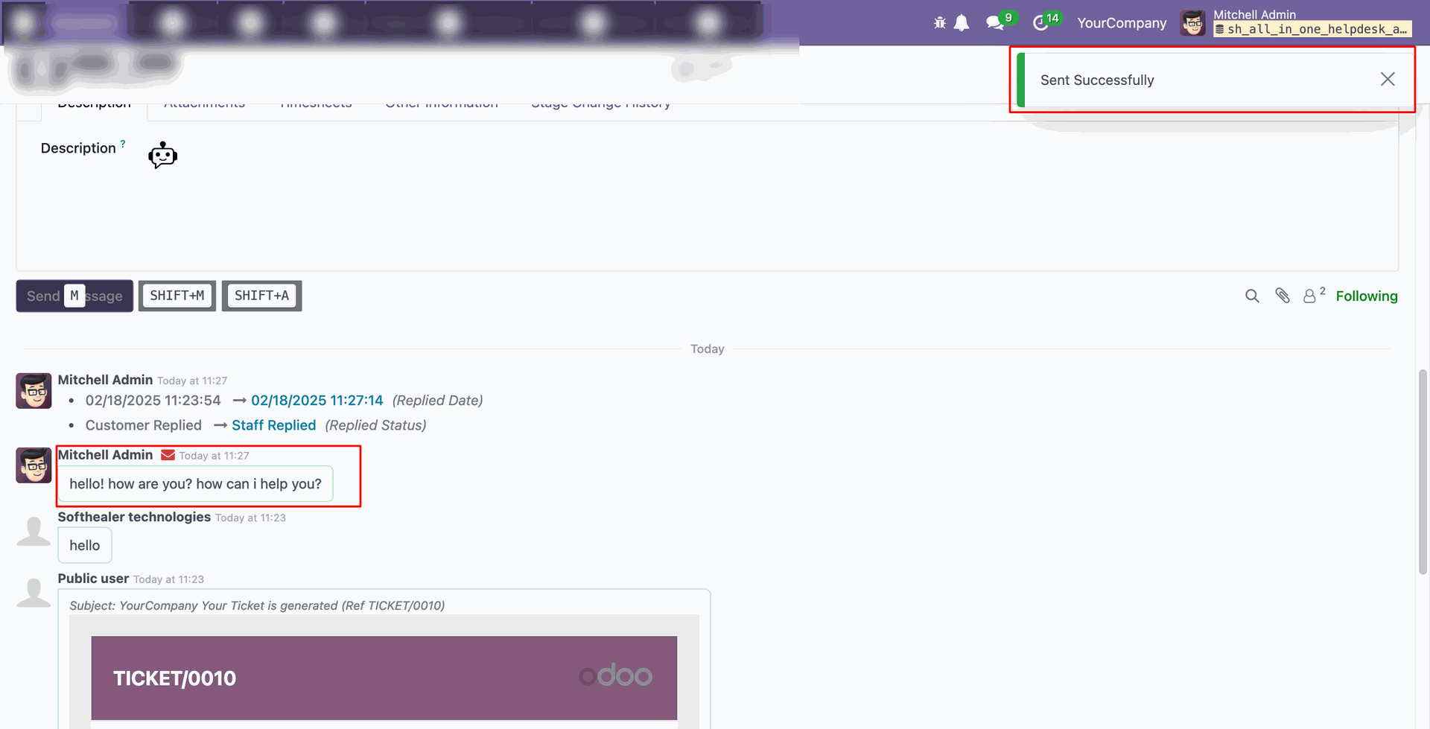Click the red envelope icon beside Mitchell Admin
Viewport: 1430px width, 729px height.
(168, 455)
